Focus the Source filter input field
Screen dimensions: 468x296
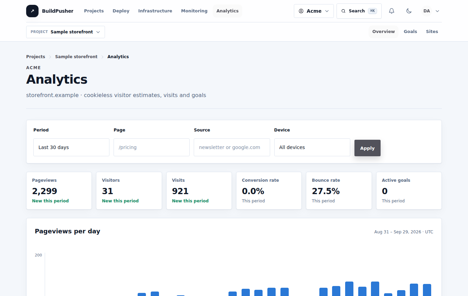(x=232, y=147)
